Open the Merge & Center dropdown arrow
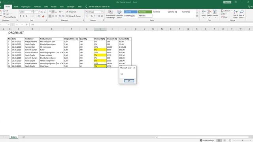This screenshot has width=253, height=142. point(82,16)
